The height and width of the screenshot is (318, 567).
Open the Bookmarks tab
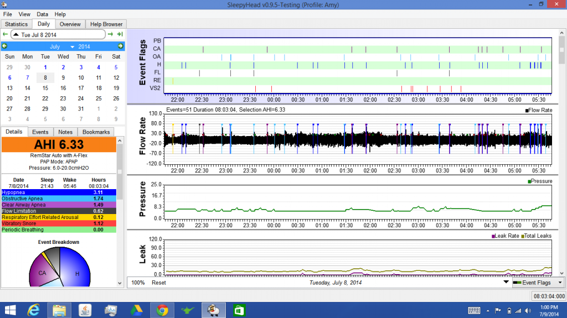click(96, 132)
